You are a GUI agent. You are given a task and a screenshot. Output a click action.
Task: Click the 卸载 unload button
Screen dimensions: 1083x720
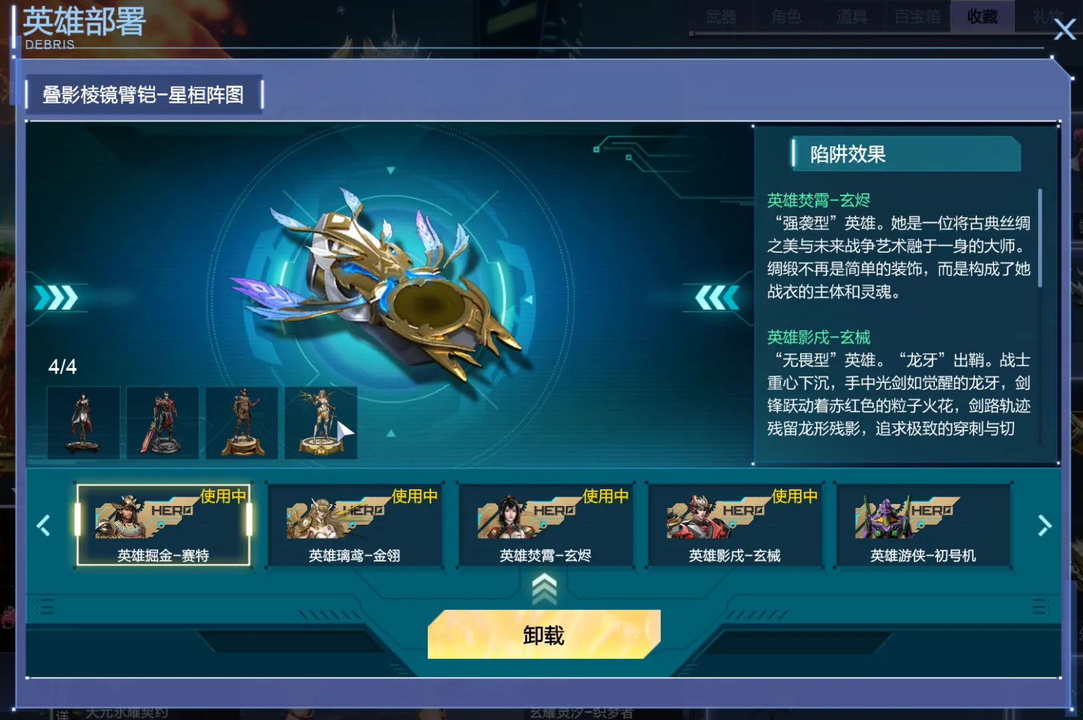544,635
